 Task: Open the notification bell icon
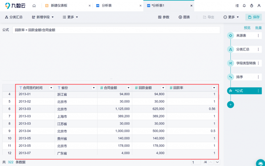click(244, 5)
